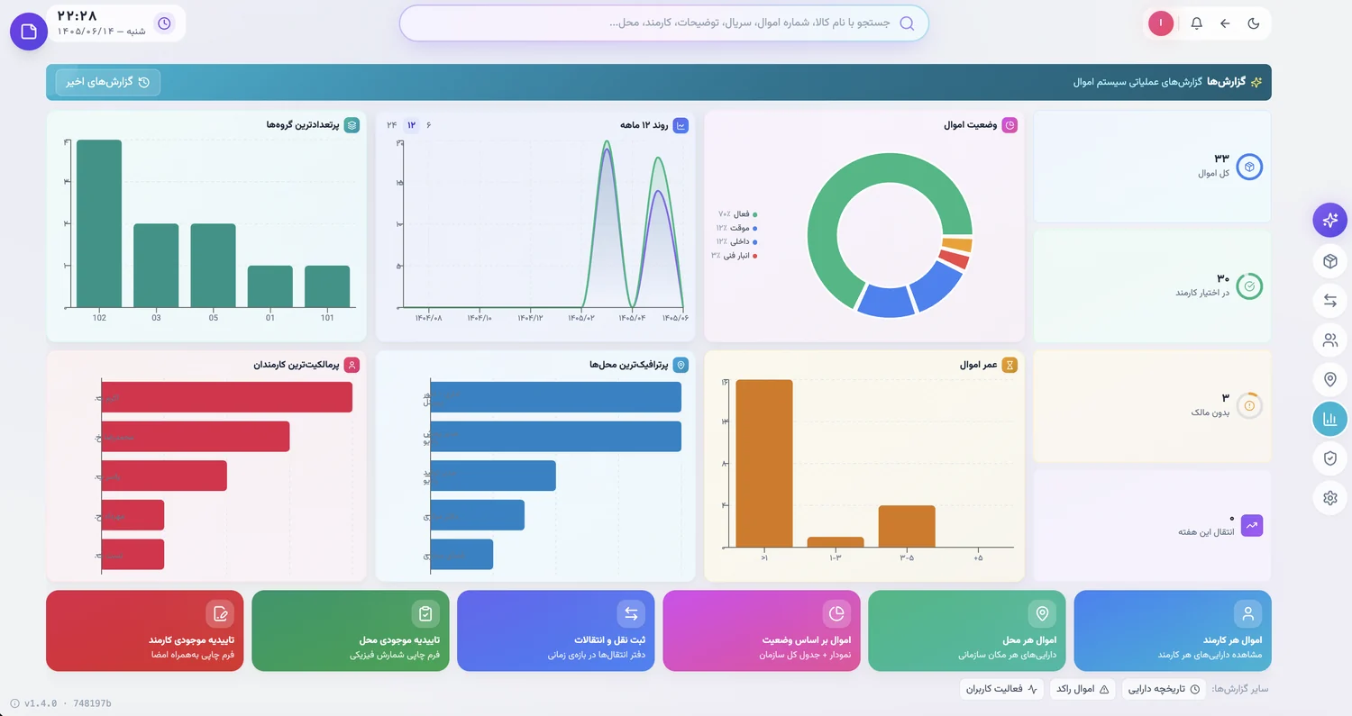Open transfers via sidebar arrows icon

(x=1329, y=301)
